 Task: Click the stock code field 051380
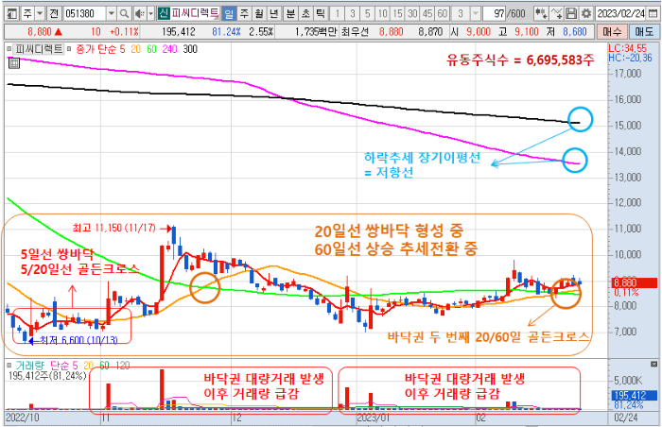pyautogui.click(x=85, y=14)
